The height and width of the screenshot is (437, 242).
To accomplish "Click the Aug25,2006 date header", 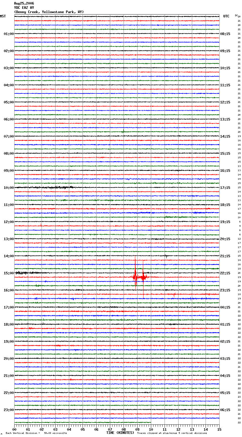I will pos(24,3).
